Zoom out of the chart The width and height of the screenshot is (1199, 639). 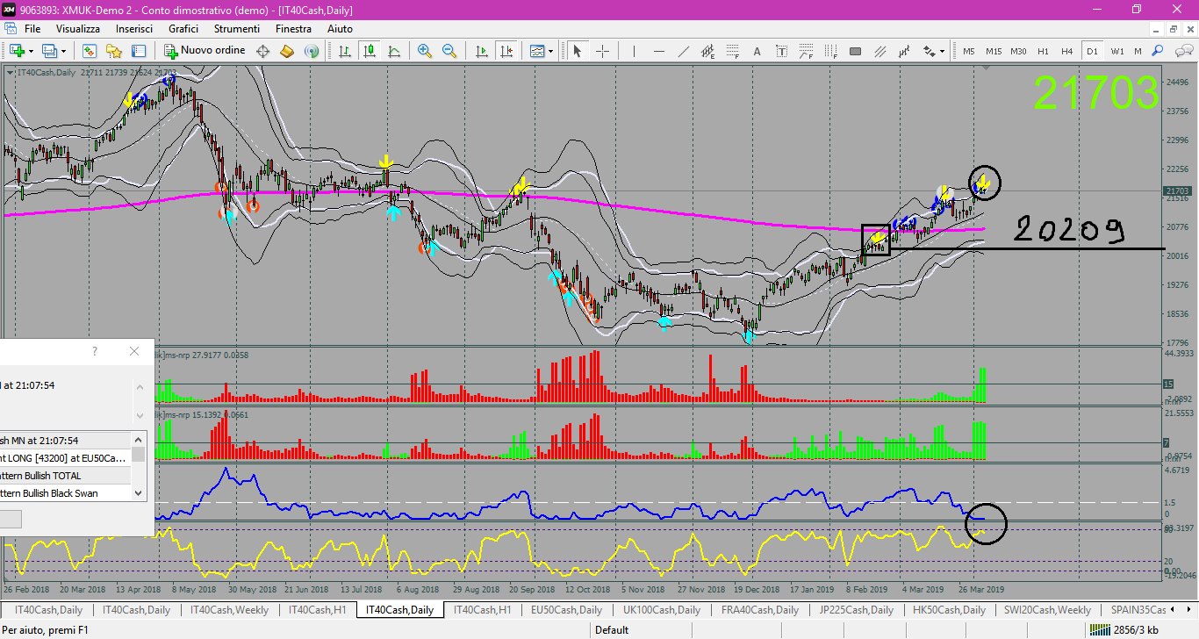click(x=449, y=51)
